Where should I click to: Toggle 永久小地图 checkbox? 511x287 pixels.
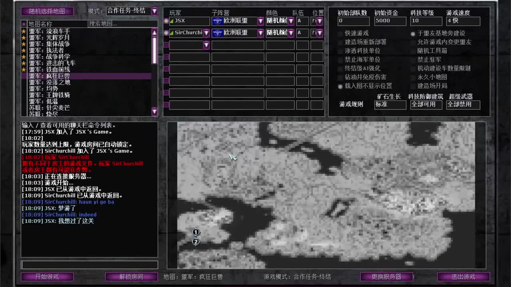point(413,77)
